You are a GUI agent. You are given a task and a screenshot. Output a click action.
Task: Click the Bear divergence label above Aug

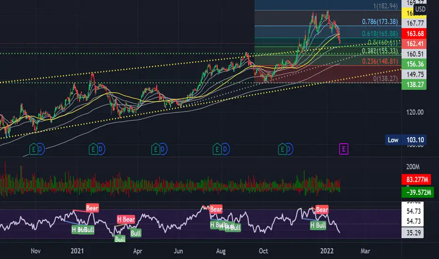click(x=216, y=209)
